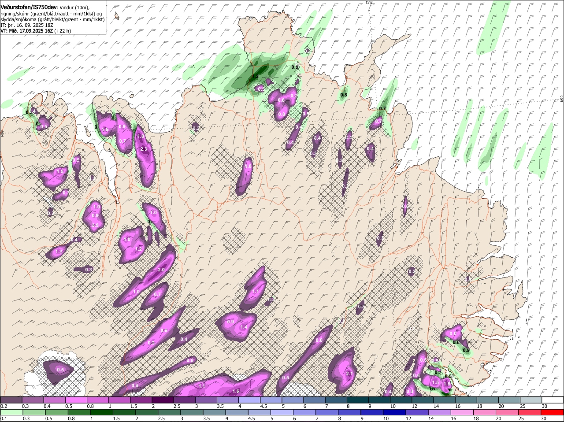Click the darkest purple 2–2.5 swatch, upper legend
This screenshot has width=564, height=422.
[163, 400]
